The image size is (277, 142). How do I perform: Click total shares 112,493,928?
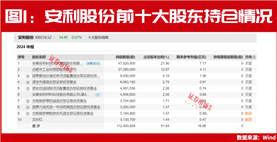tap(126, 126)
